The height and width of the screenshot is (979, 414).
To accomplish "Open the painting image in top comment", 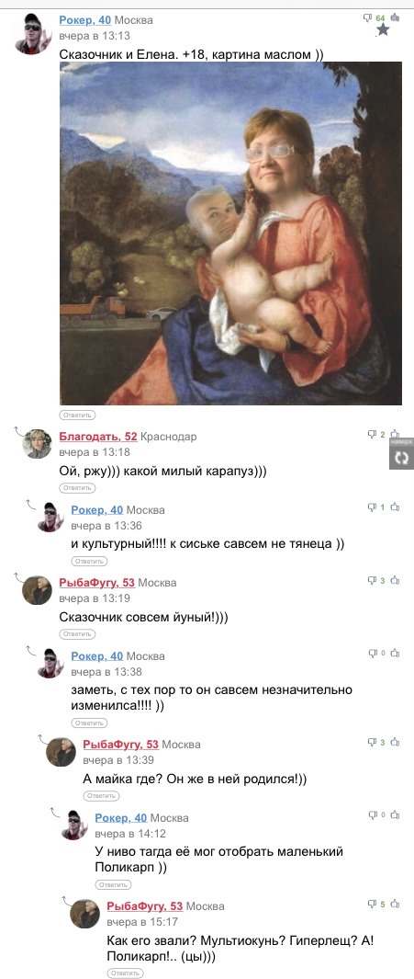I will click(230, 233).
